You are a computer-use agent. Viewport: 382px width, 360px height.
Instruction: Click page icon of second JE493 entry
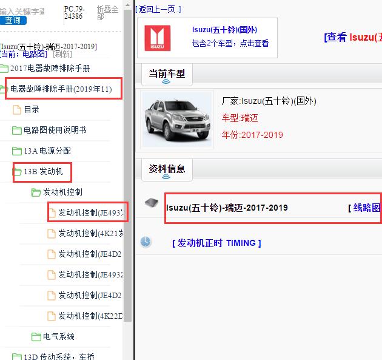click(51, 275)
